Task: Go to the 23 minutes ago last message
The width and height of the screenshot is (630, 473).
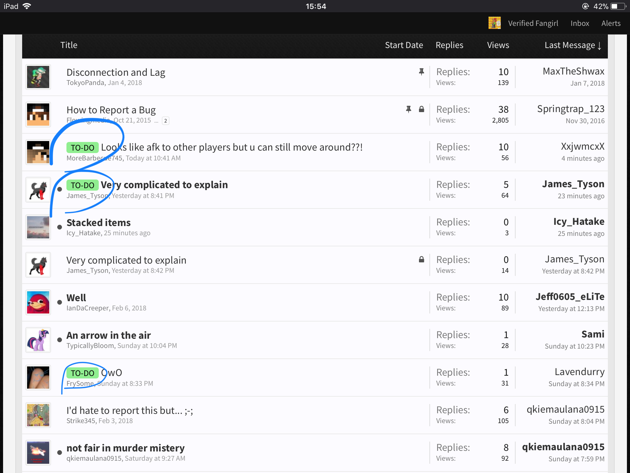Action: point(581,196)
